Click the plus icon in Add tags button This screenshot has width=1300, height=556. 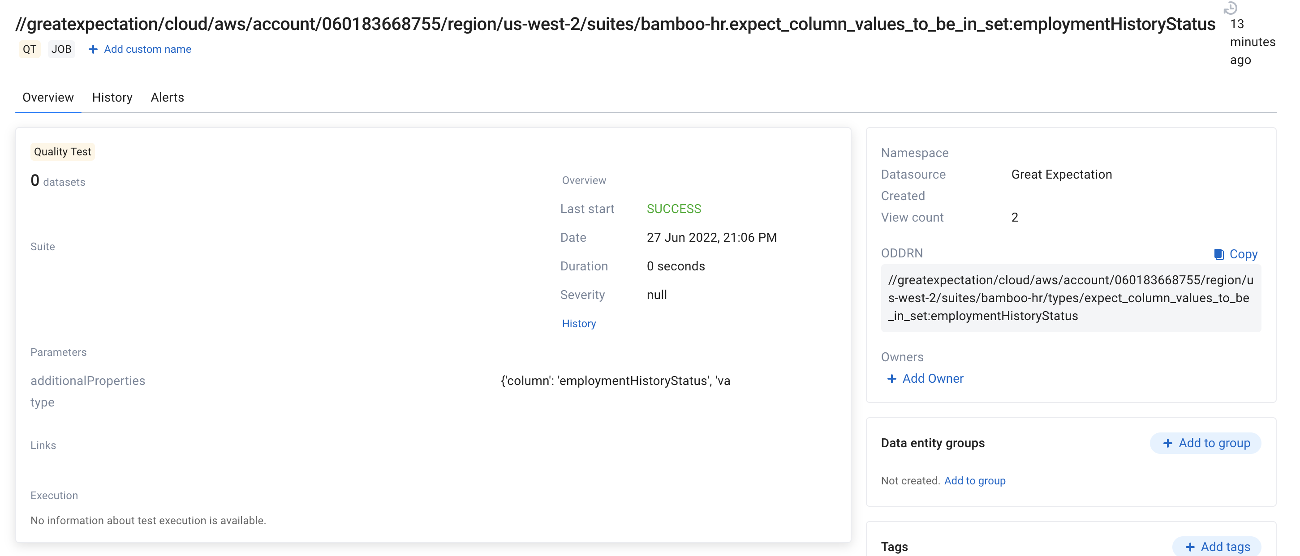coord(1190,547)
